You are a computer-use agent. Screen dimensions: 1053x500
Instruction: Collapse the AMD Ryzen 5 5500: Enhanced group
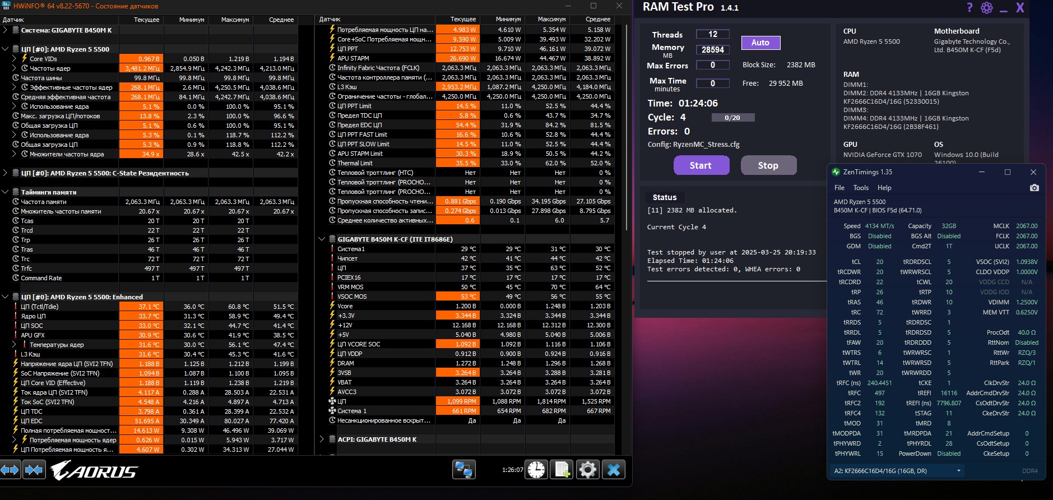click(6, 297)
